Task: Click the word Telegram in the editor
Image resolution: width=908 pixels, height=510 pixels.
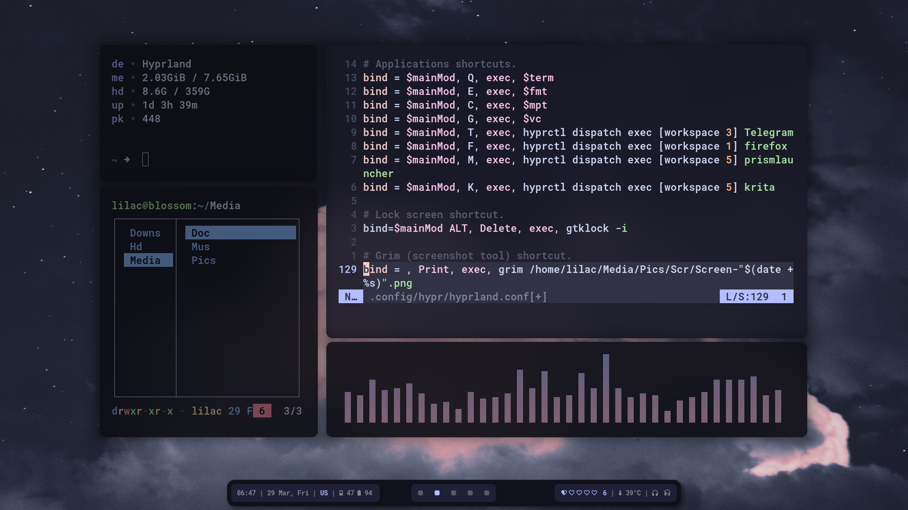Action: (769, 133)
